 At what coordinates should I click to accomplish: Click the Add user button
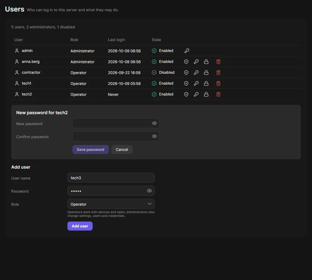click(x=80, y=226)
